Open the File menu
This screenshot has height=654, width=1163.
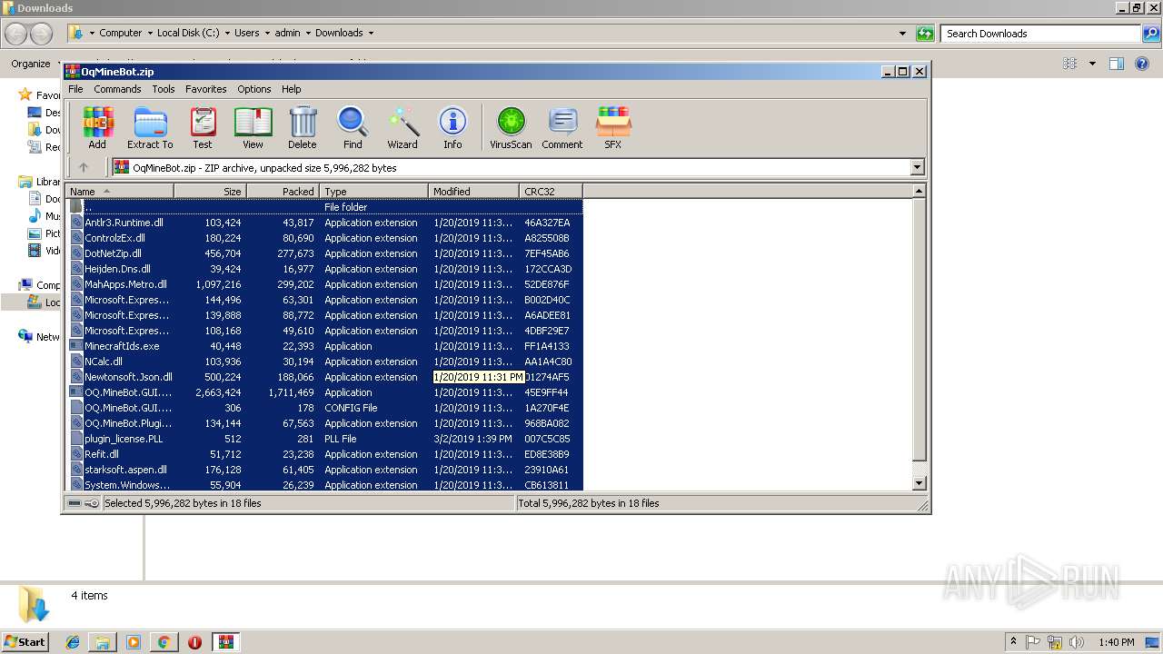coord(75,89)
